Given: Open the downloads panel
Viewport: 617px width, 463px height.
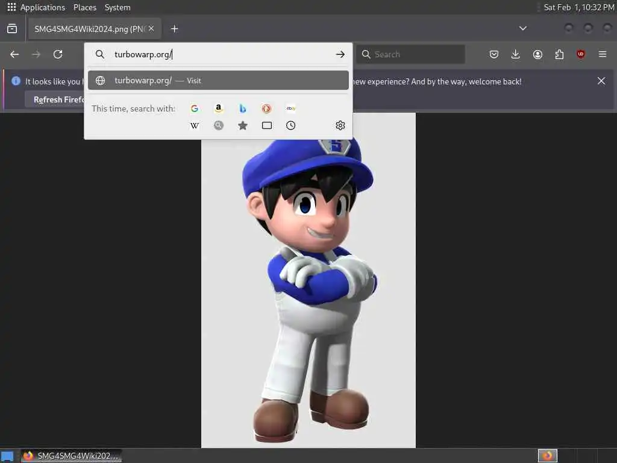Looking at the screenshot, I should [x=516, y=54].
